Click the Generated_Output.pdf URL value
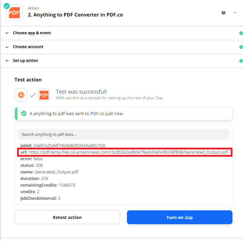The image size is (243, 241). pyautogui.click(x=128, y=152)
